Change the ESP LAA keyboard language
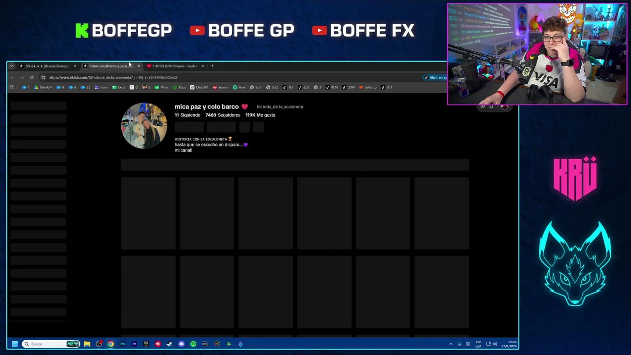631x355 pixels. (x=478, y=344)
